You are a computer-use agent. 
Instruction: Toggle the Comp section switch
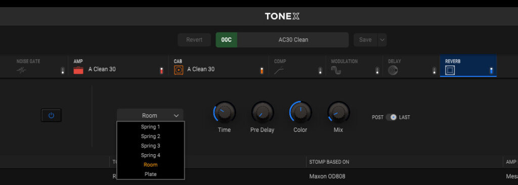click(320, 71)
